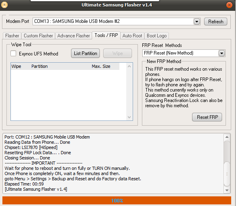236x206 pixels.
Task: Switch to the Flasher tab
Action: [12, 36]
